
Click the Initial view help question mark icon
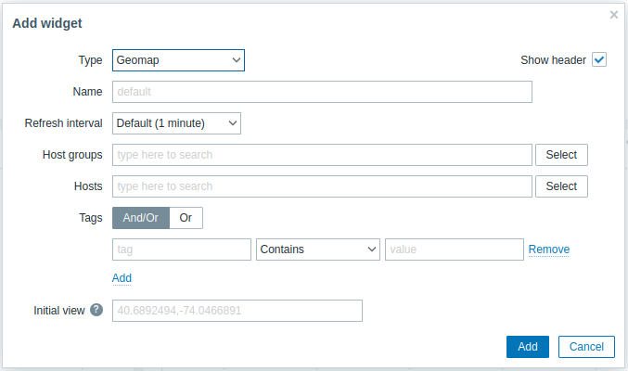coord(96,311)
